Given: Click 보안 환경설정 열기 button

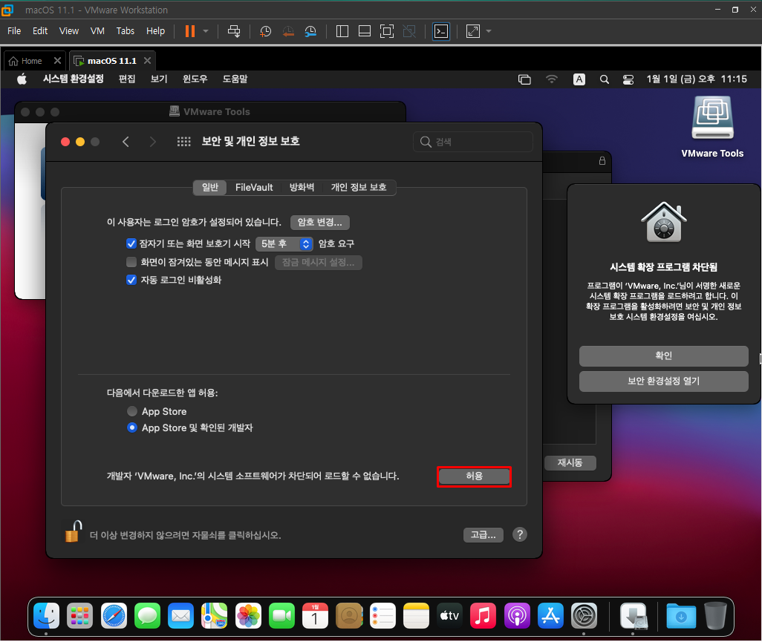Looking at the screenshot, I should (x=663, y=381).
